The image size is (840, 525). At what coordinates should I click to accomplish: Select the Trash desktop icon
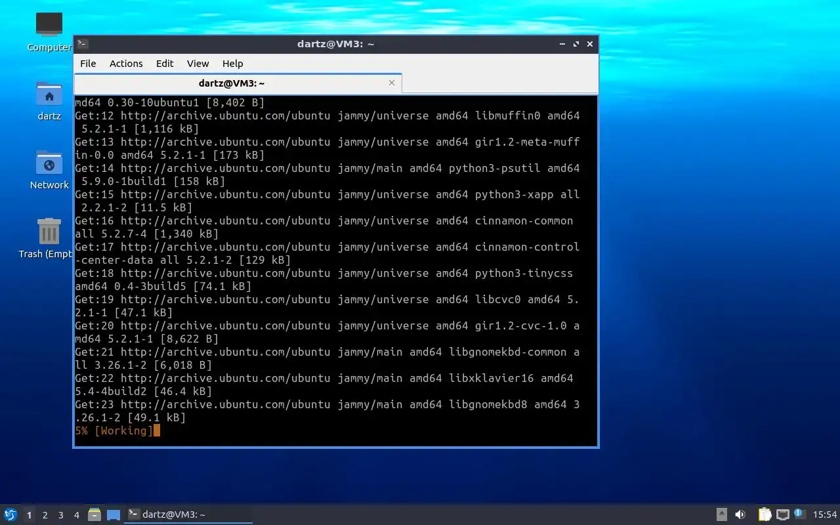coord(46,239)
